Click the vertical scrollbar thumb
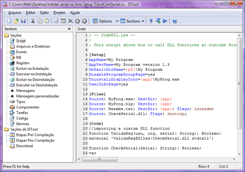 click(x=239, y=84)
